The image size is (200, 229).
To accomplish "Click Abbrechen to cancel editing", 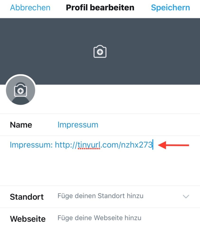I will point(30,7).
